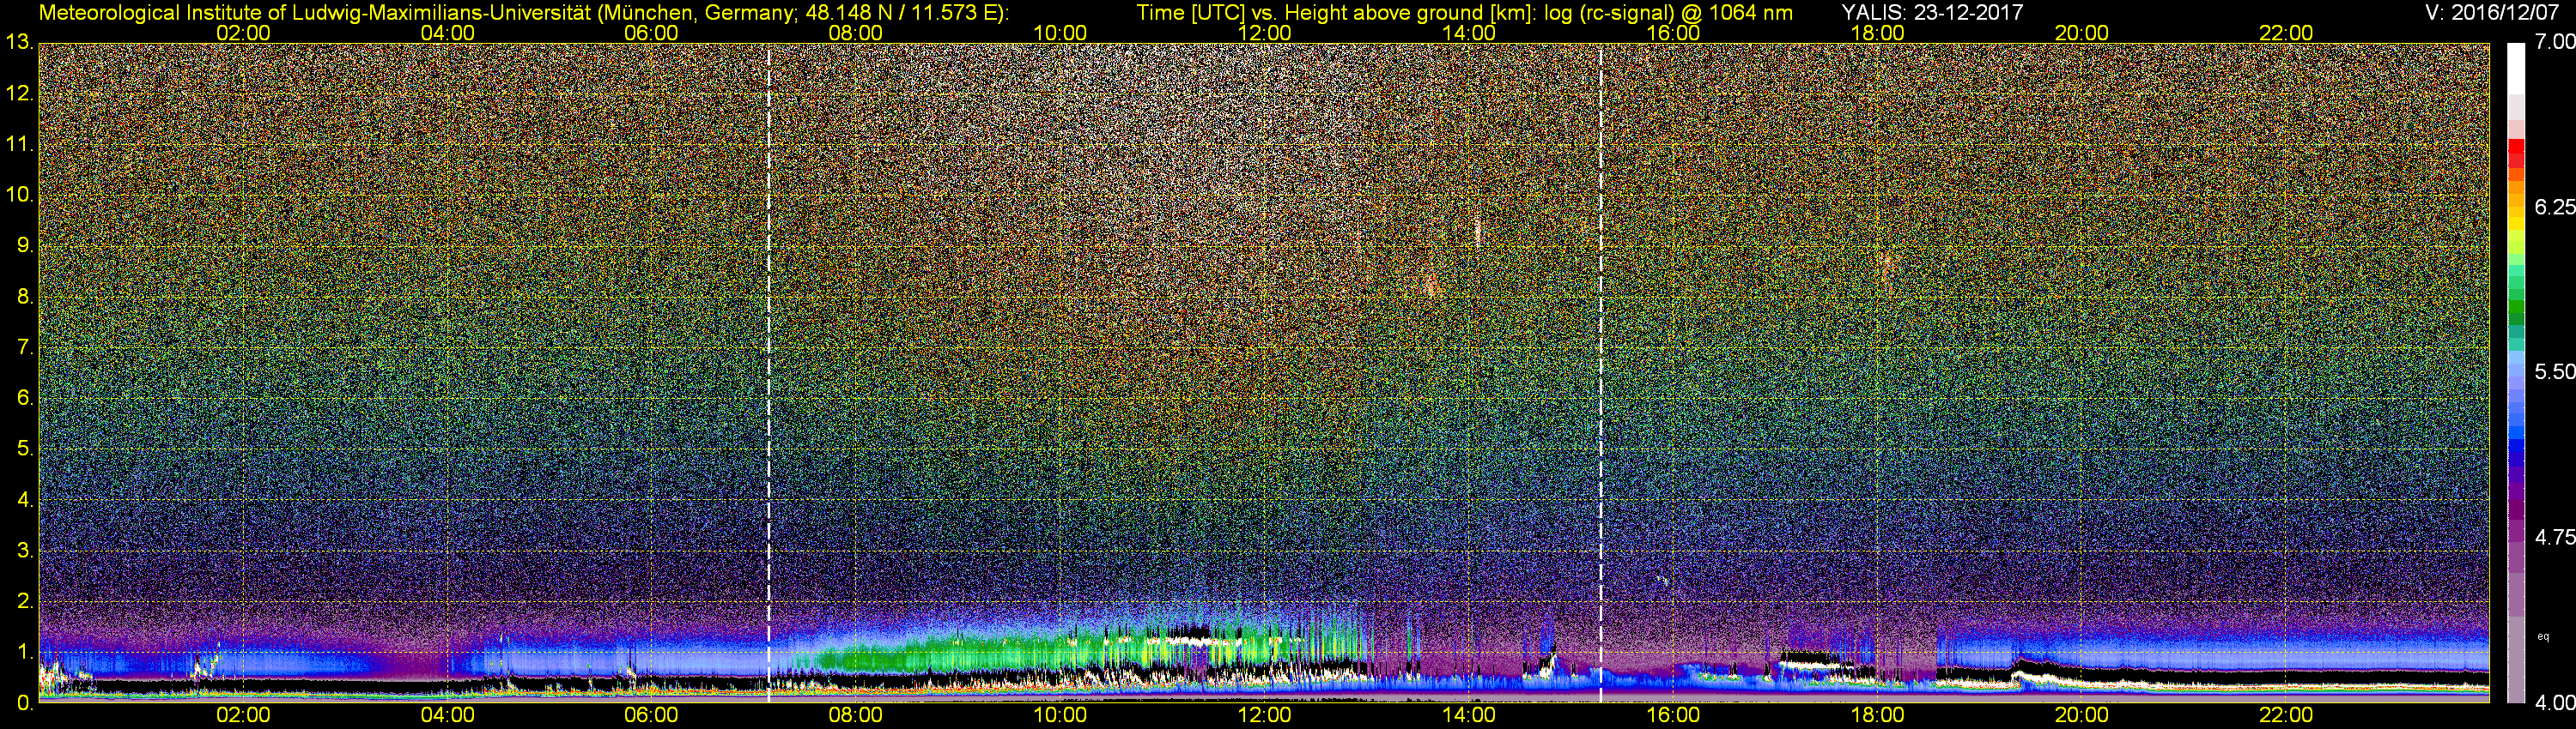Click the 9 km height axis label
This screenshot has height=729, width=2576.
point(24,245)
